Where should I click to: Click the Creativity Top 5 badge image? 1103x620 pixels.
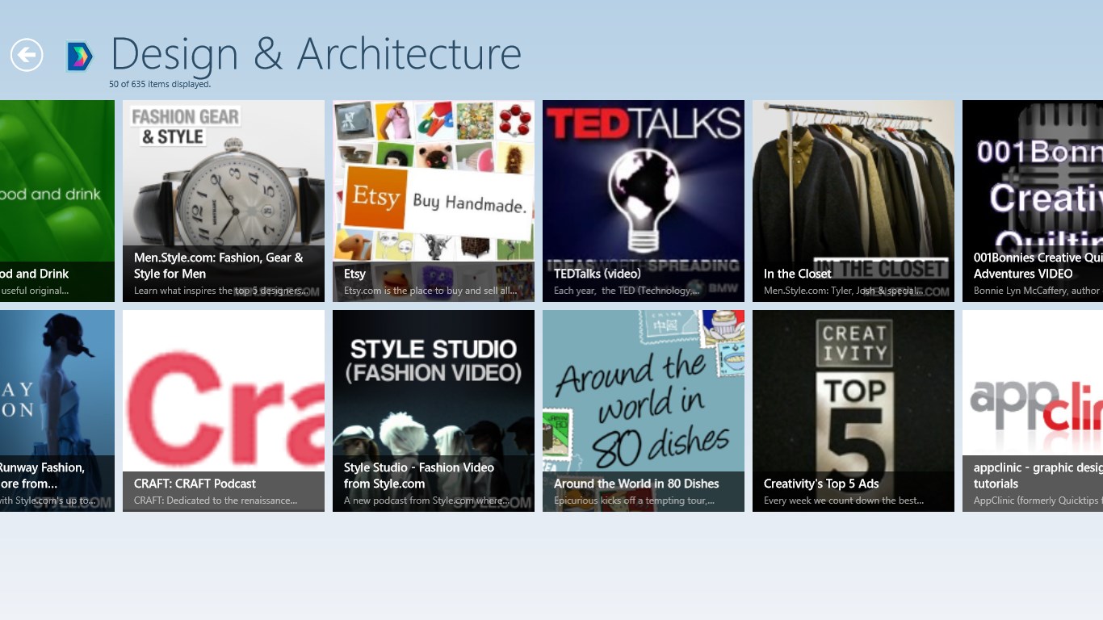(x=853, y=396)
